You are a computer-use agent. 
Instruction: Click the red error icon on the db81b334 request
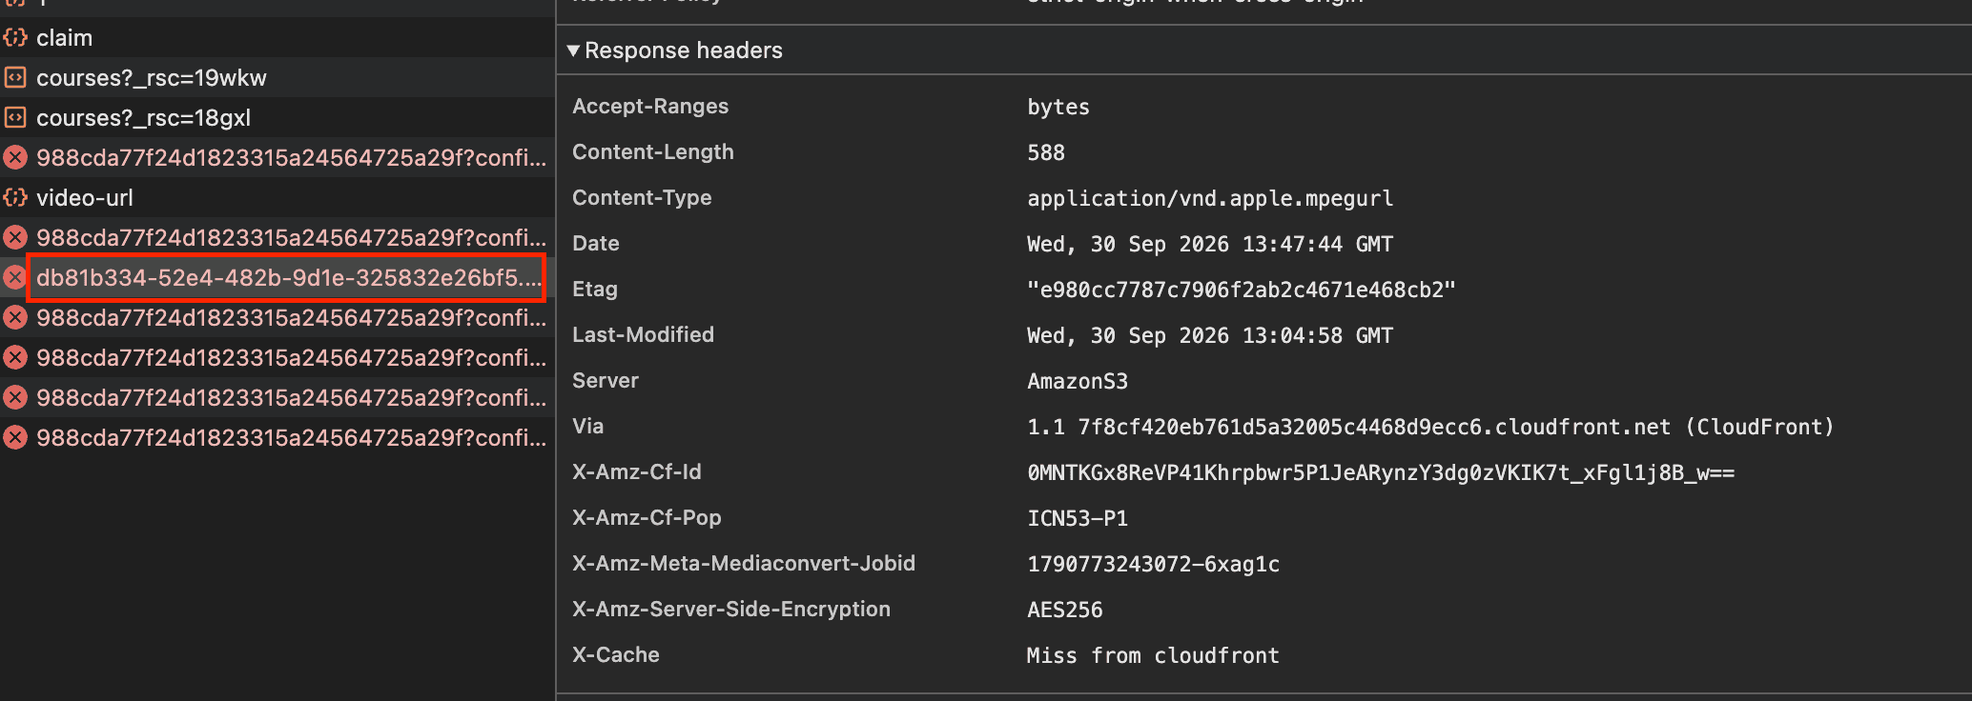[x=15, y=278]
